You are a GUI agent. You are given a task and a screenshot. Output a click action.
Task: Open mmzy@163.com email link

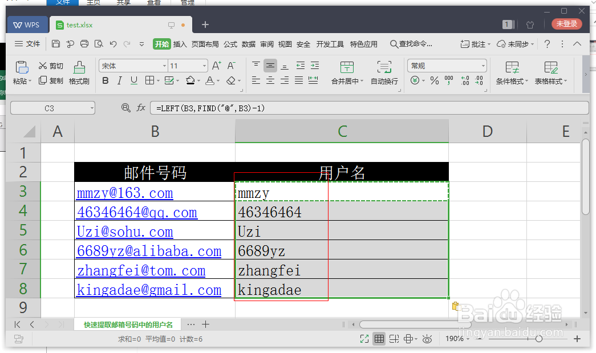point(125,193)
